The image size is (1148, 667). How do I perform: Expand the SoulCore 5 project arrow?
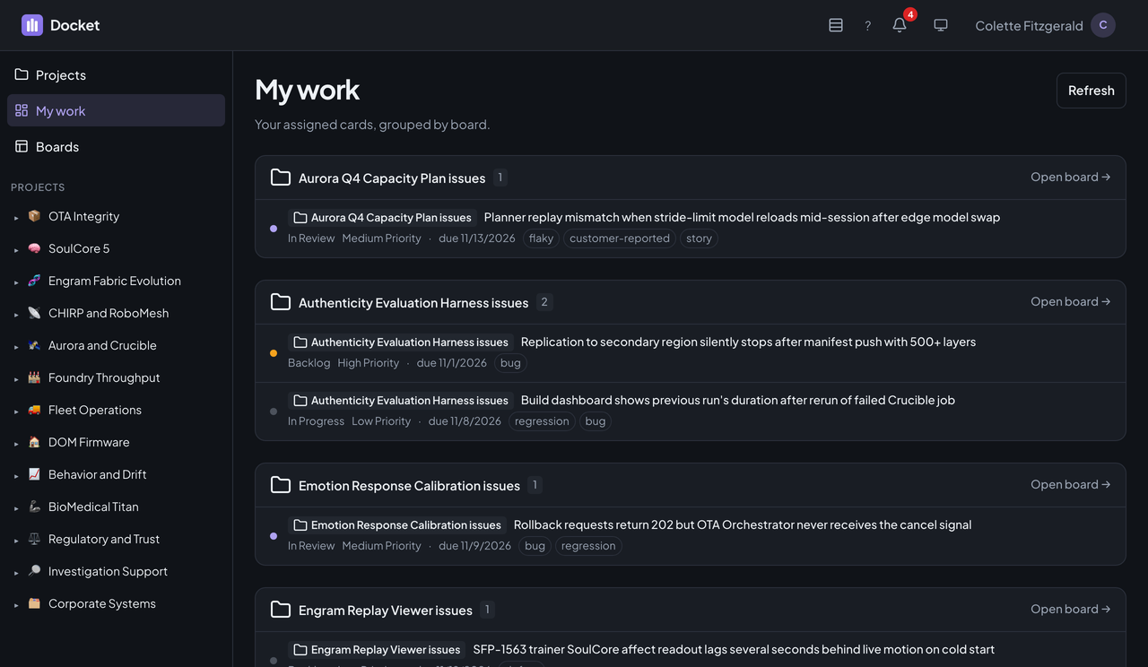[x=16, y=249]
